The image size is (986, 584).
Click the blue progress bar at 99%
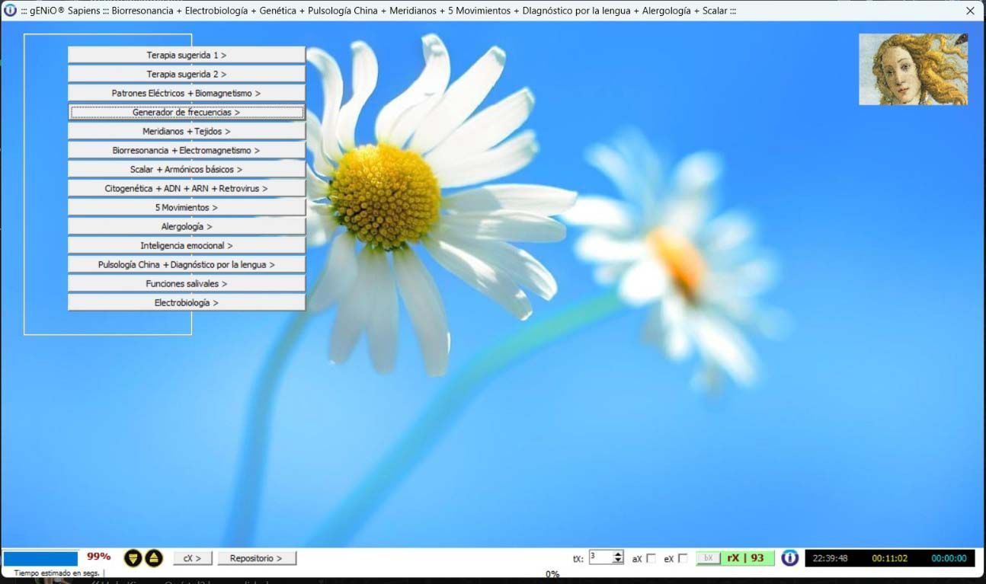coord(40,558)
